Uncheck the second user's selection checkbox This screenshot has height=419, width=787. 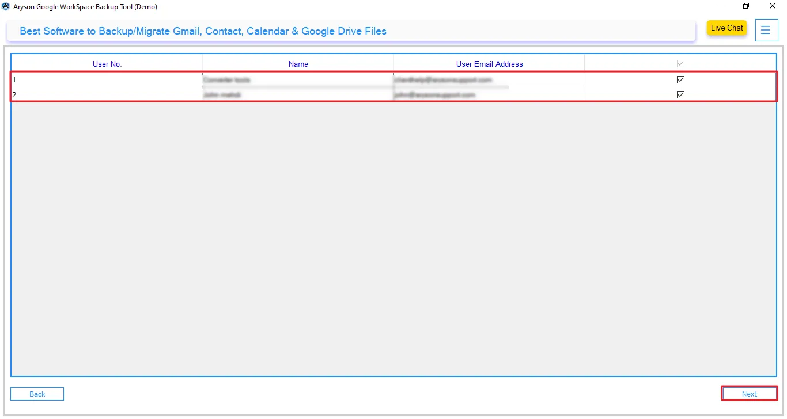coord(680,94)
